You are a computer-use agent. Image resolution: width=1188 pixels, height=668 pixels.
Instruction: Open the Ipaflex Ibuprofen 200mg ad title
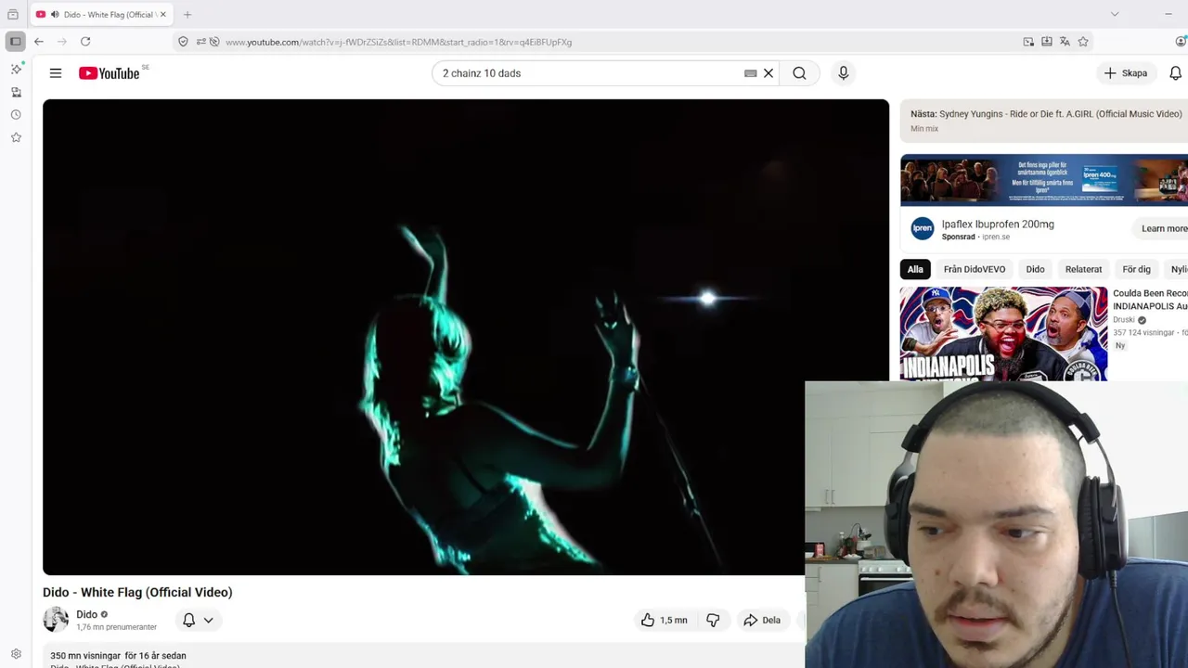(x=998, y=224)
